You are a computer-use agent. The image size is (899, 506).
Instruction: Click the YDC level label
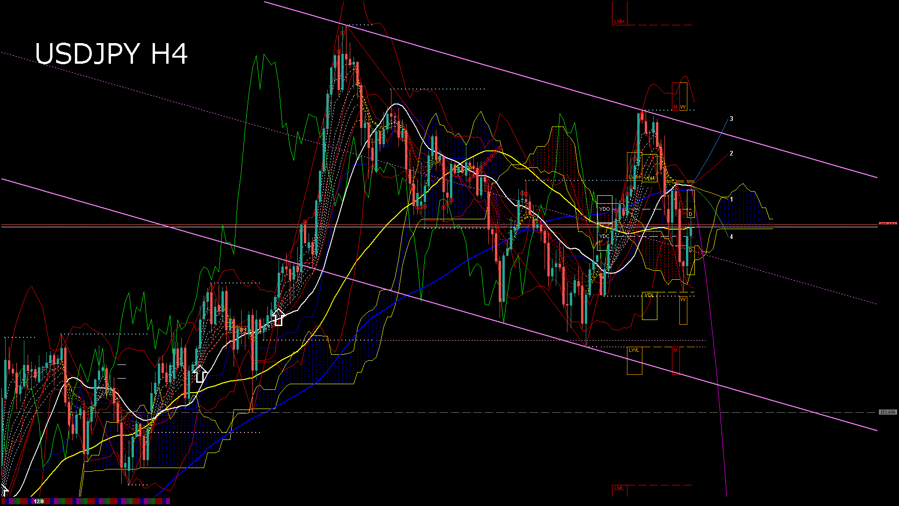604,236
